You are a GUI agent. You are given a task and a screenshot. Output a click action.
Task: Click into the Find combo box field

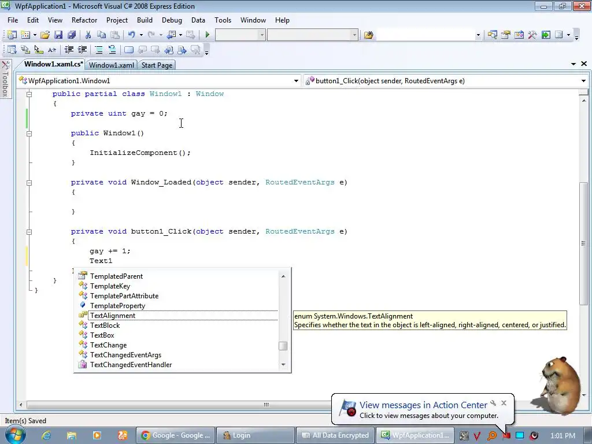coord(425,35)
